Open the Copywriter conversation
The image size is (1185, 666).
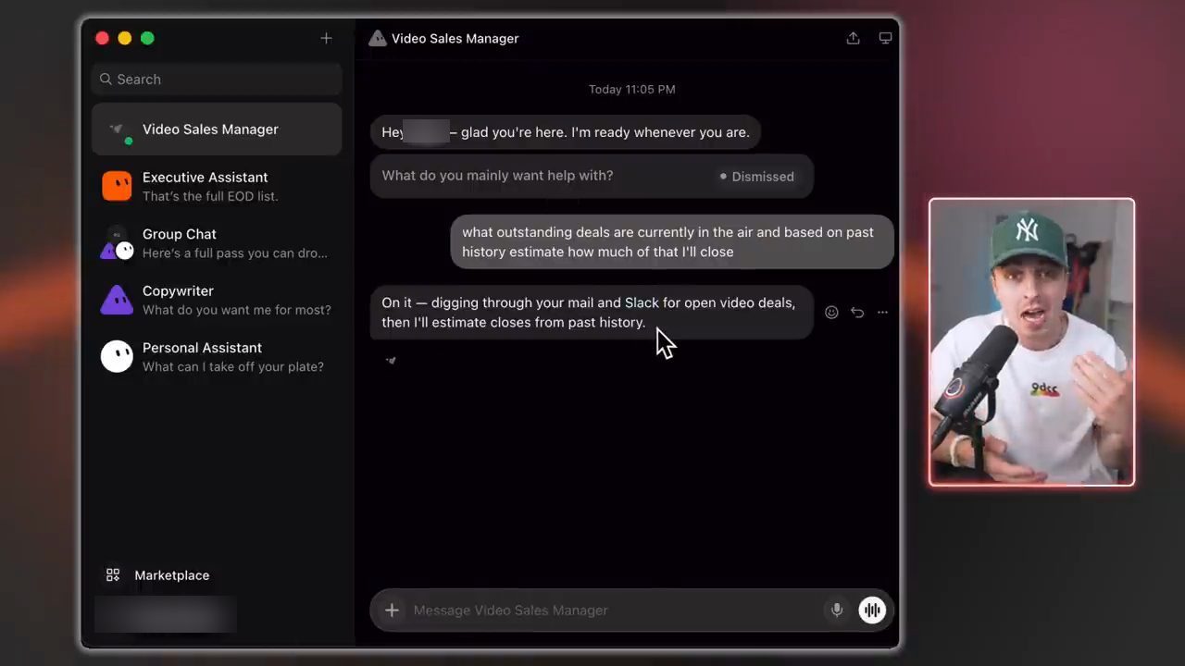tap(217, 300)
